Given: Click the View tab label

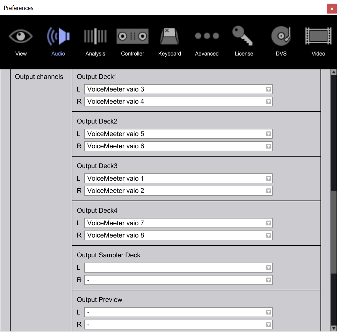Looking at the screenshot, I should coord(21,54).
